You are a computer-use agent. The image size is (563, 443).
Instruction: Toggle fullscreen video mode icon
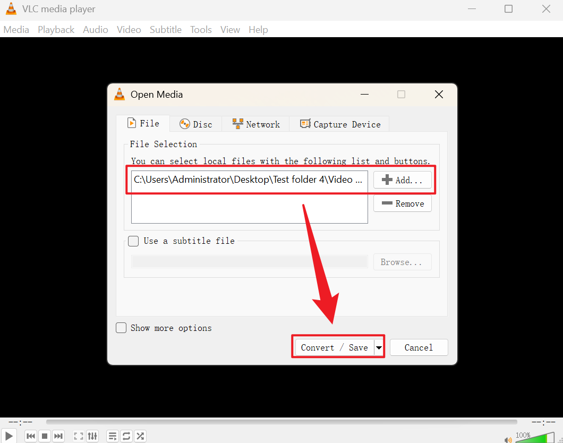click(x=78, y=436)
